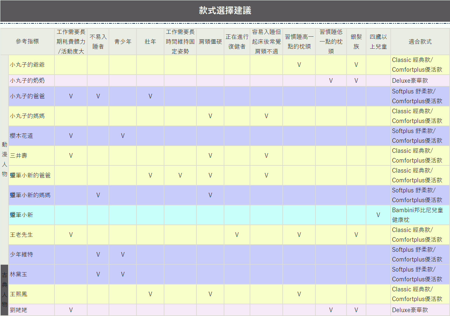Click the 王熙鳳 row label

tap(31, 294)
